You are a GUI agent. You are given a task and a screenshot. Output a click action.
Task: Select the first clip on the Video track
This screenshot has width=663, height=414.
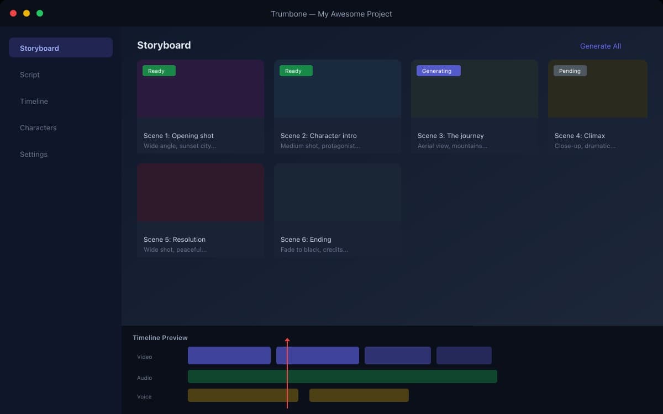tap(229, 355)
